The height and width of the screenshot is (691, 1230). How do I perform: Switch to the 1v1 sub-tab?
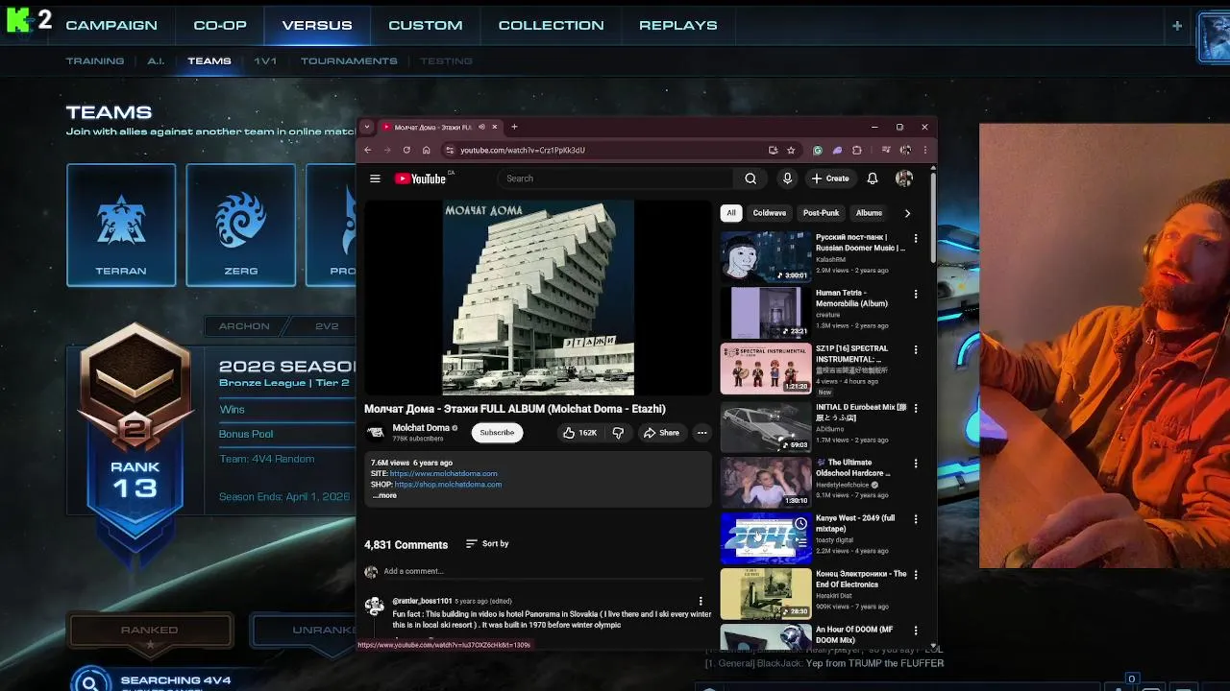265,61
